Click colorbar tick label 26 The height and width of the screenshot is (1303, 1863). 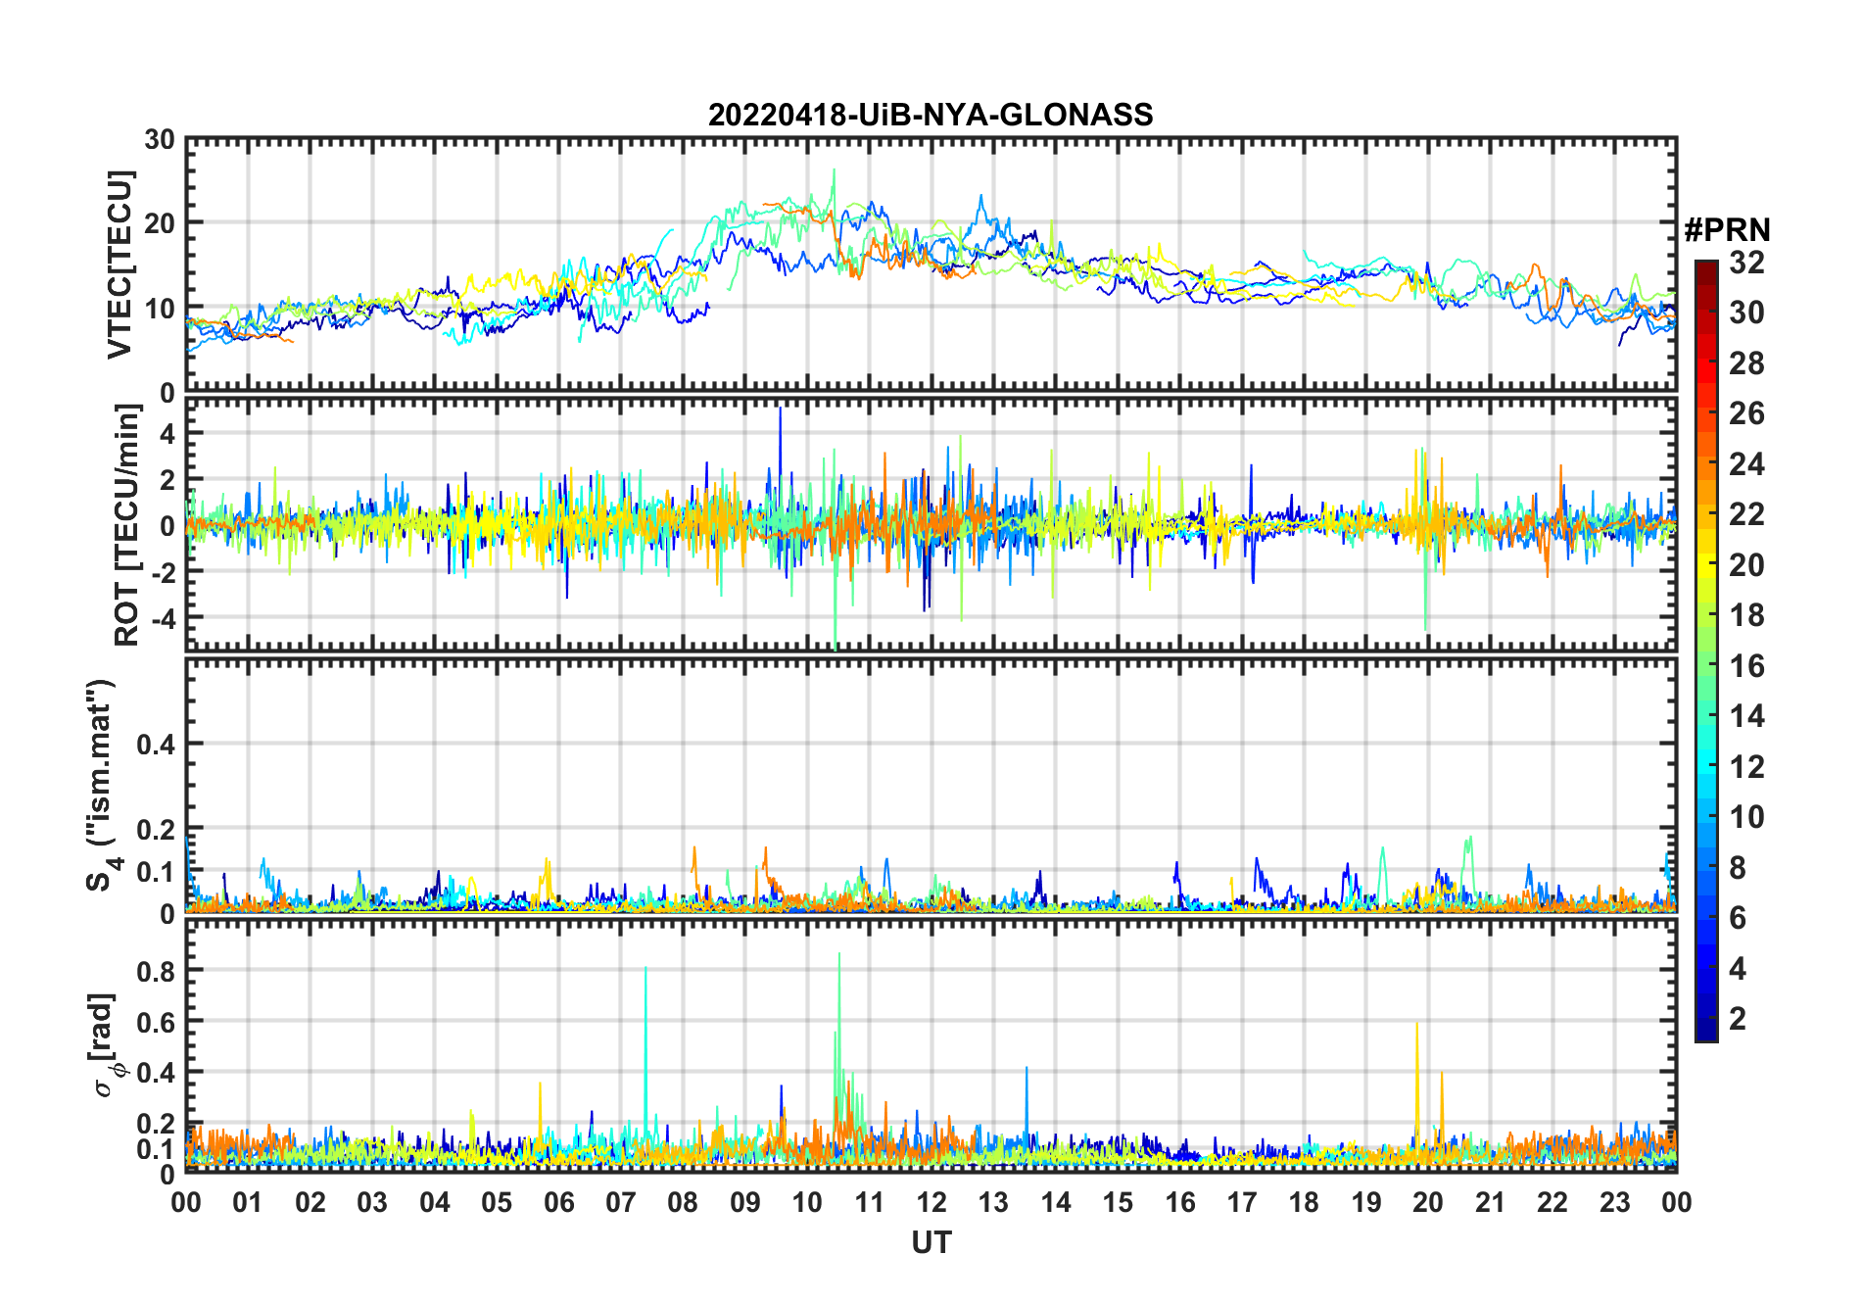1746,413
